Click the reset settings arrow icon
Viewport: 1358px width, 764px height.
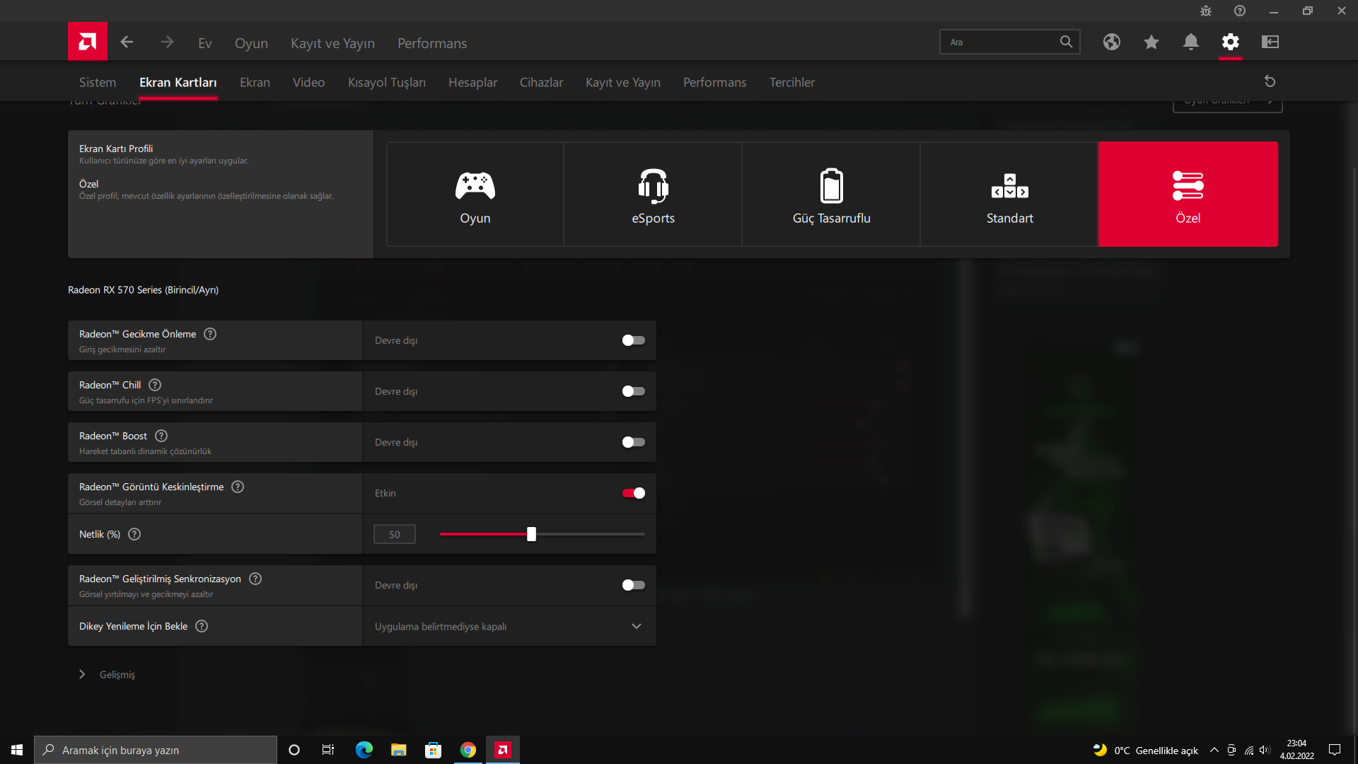[x=1270, y=81]
